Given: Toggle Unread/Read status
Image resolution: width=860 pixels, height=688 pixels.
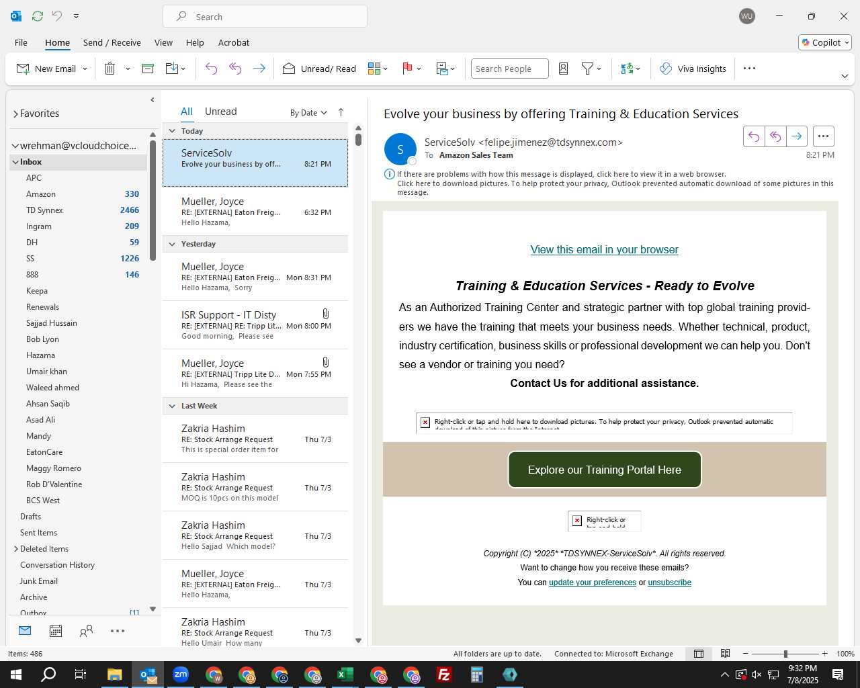Looking at the screenshot, I should (x=320, y=69).
